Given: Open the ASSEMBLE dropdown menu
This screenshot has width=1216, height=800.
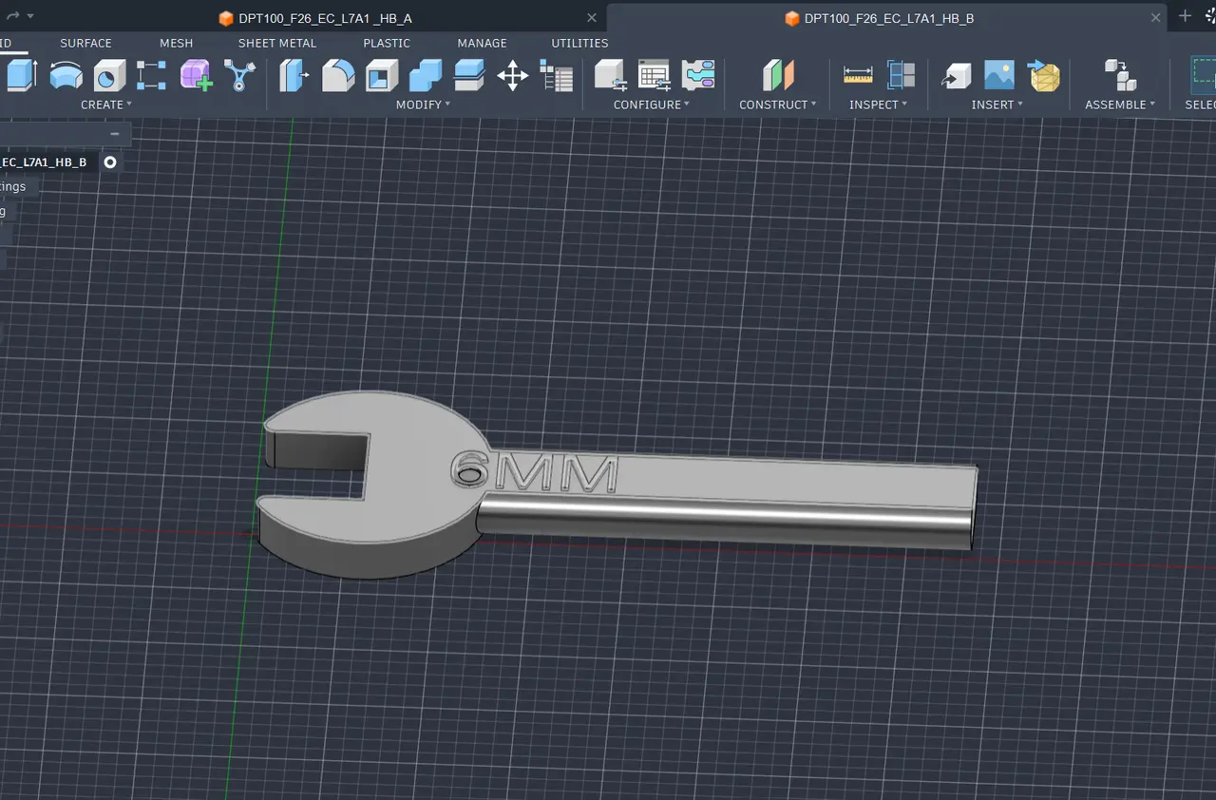Looking at the screenshot, I should pos(1120,105).
